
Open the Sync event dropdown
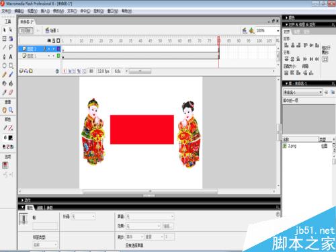tap(134, 237)
